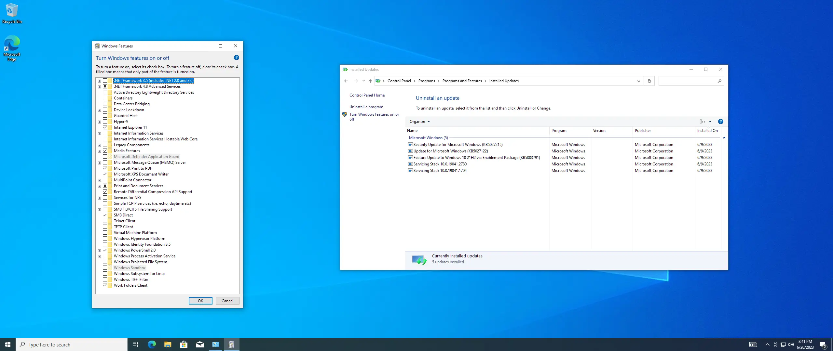
Task: Uncheck the Internet Explorer 11 feature
Action: tap(105, 127)
